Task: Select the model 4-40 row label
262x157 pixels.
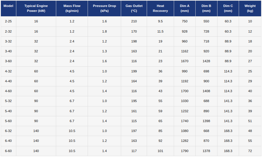Action: coord(8,81)
